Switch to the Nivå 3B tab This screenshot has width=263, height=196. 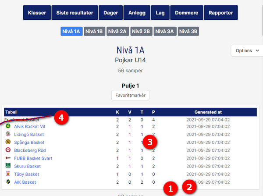(x=188, y=31)
